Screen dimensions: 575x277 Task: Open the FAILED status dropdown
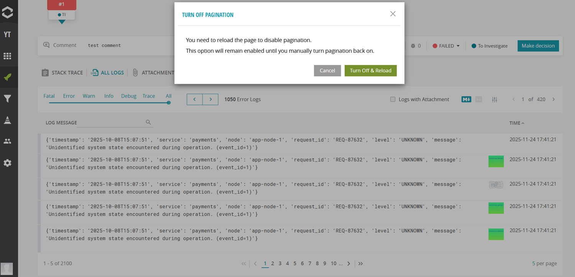(446, 46)
